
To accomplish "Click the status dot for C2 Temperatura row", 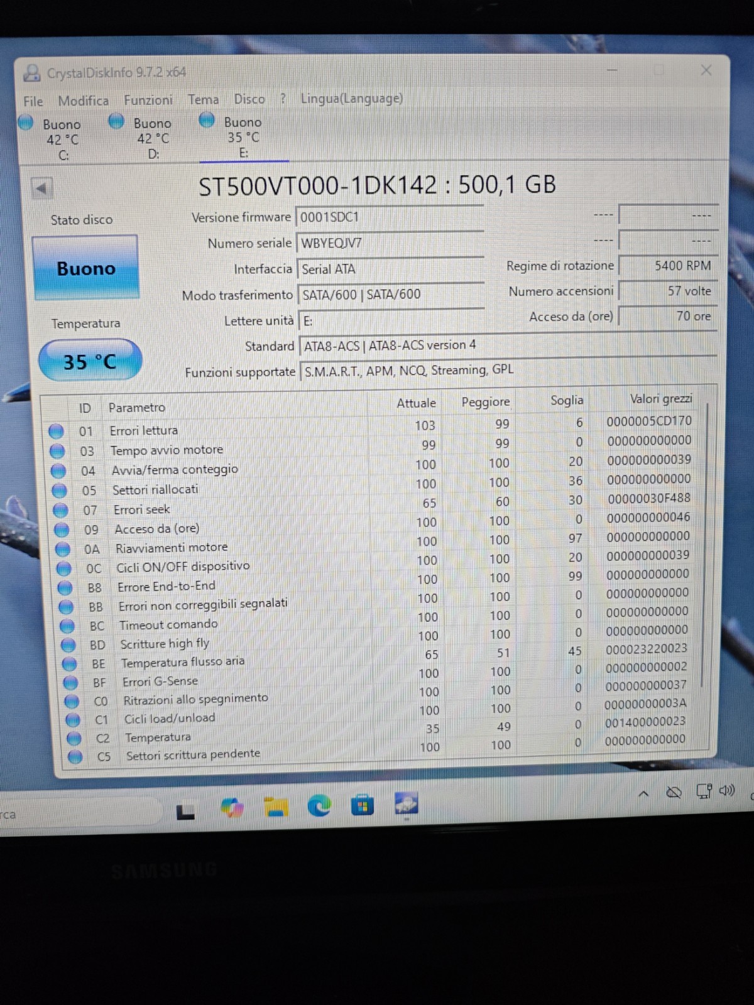I will coord(74,738).
